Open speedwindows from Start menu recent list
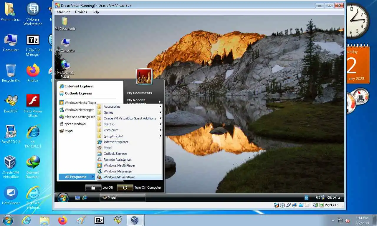The height and width of the screenshot is (226, 377). 77,124
